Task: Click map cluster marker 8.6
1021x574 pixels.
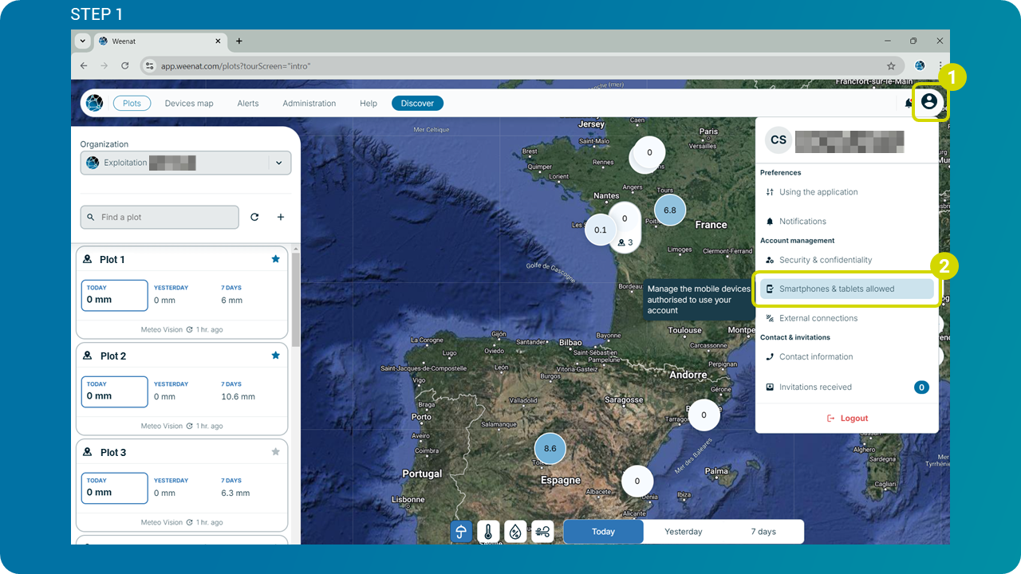Action: pos(550,449)
